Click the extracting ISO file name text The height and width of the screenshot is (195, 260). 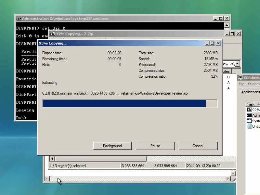coord(115,93)
